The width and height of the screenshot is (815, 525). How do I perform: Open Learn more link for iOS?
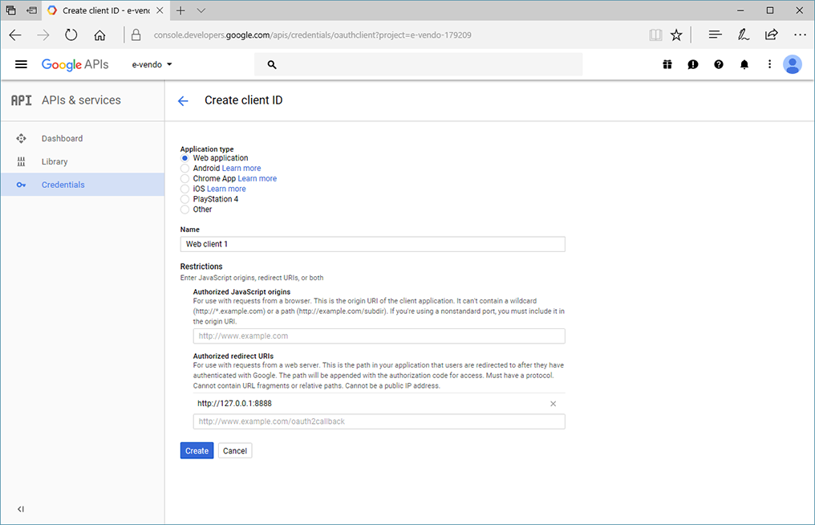(x=226, y=189)
